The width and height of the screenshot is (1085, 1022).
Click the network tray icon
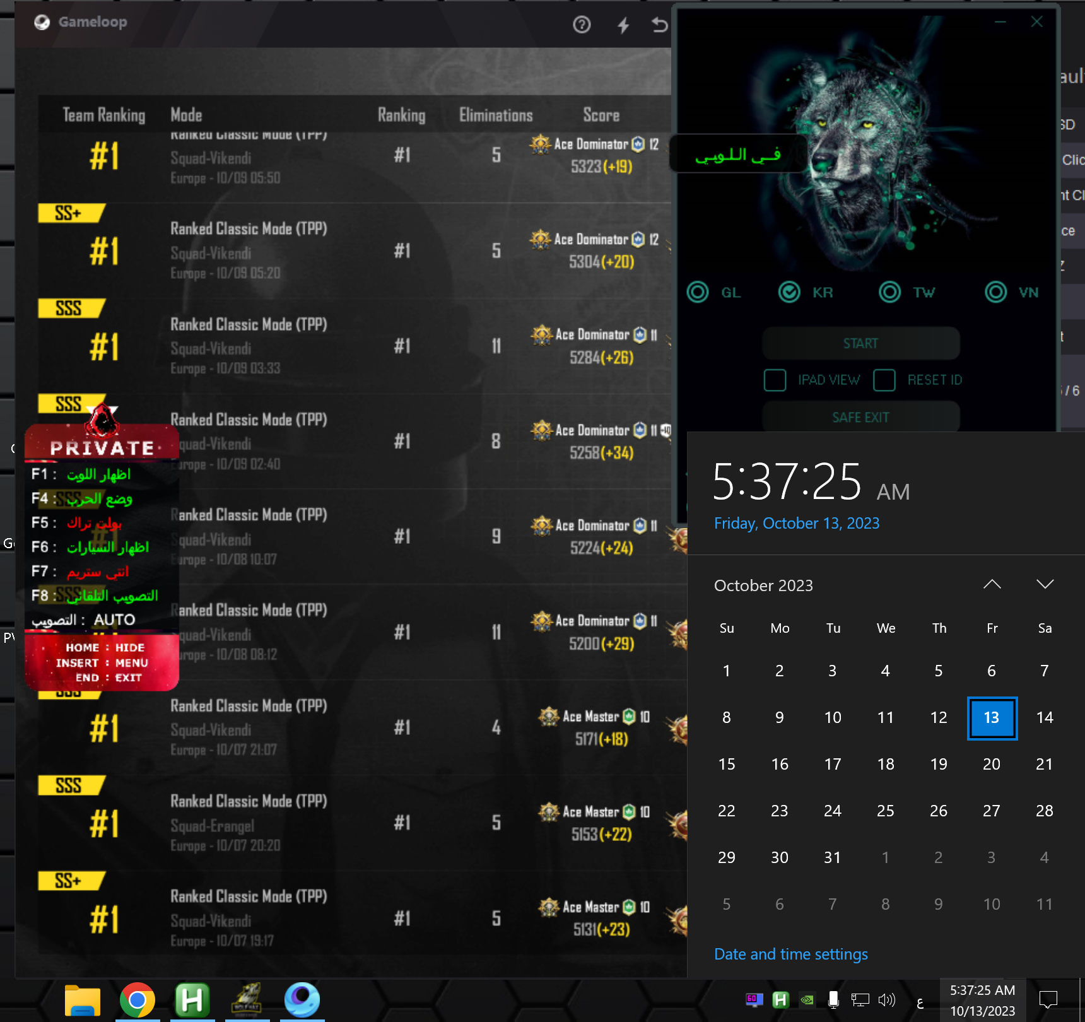860,999
